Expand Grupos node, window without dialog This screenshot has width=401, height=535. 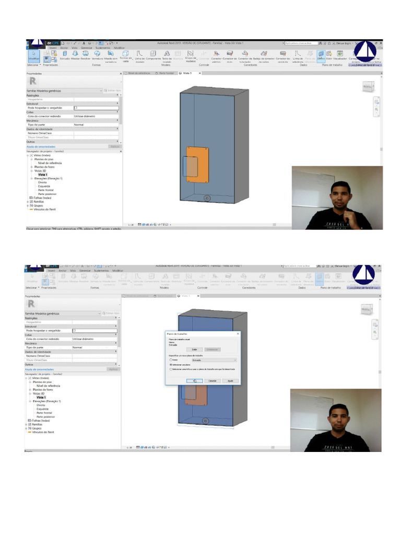(28, 206)
